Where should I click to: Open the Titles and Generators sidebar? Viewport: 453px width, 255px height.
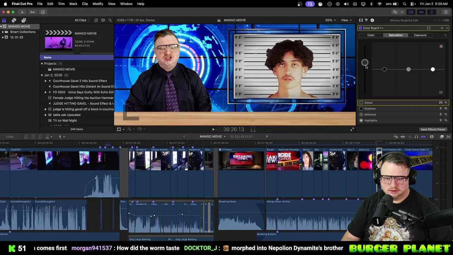24,20
